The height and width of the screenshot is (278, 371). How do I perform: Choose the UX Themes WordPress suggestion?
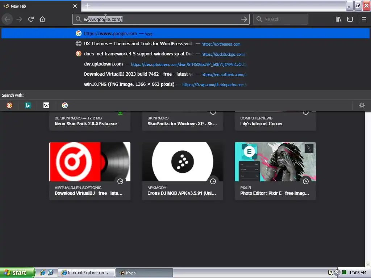(185, 43)
